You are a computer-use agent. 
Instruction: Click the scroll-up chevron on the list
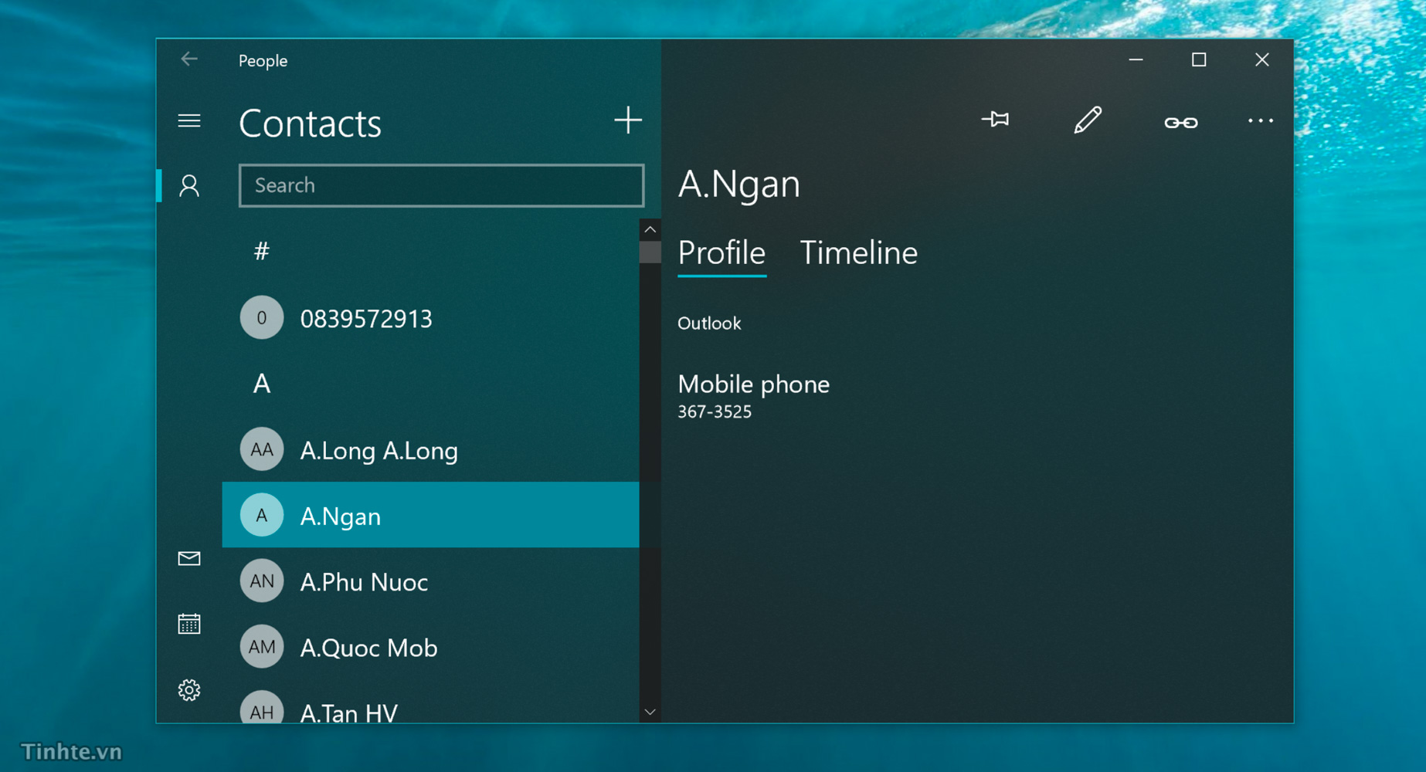[x=650, y=229]
